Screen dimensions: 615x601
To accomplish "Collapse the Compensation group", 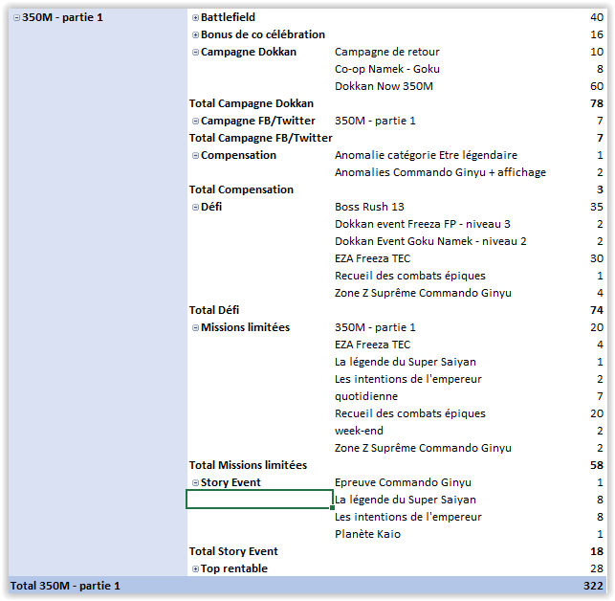I will [195, 155].
